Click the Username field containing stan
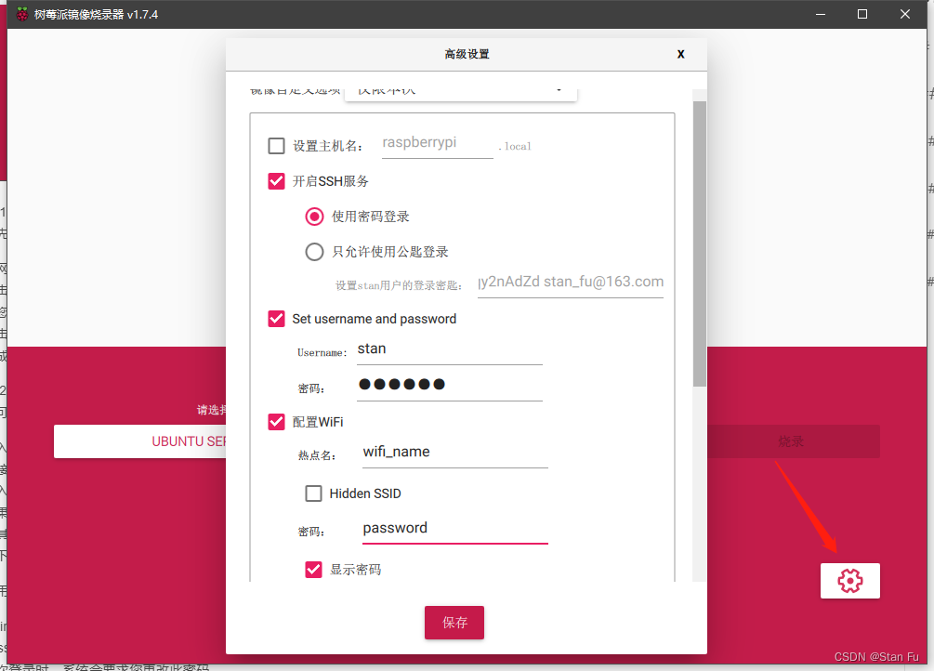Image resolution: width=934 pixels, height=671 pixels. (x=448, y=349)
